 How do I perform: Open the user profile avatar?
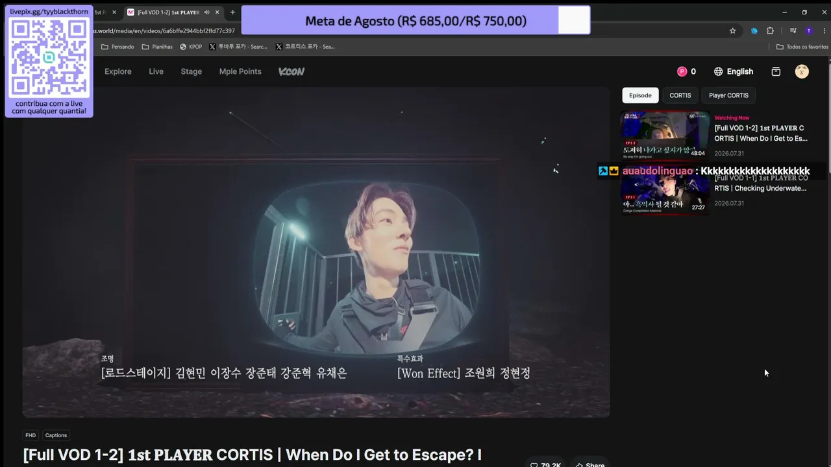pyautogui.click(x=802, y=71)
